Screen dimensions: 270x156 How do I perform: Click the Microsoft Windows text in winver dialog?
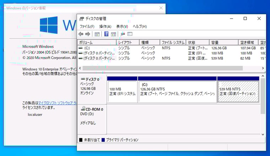(38, 47)
